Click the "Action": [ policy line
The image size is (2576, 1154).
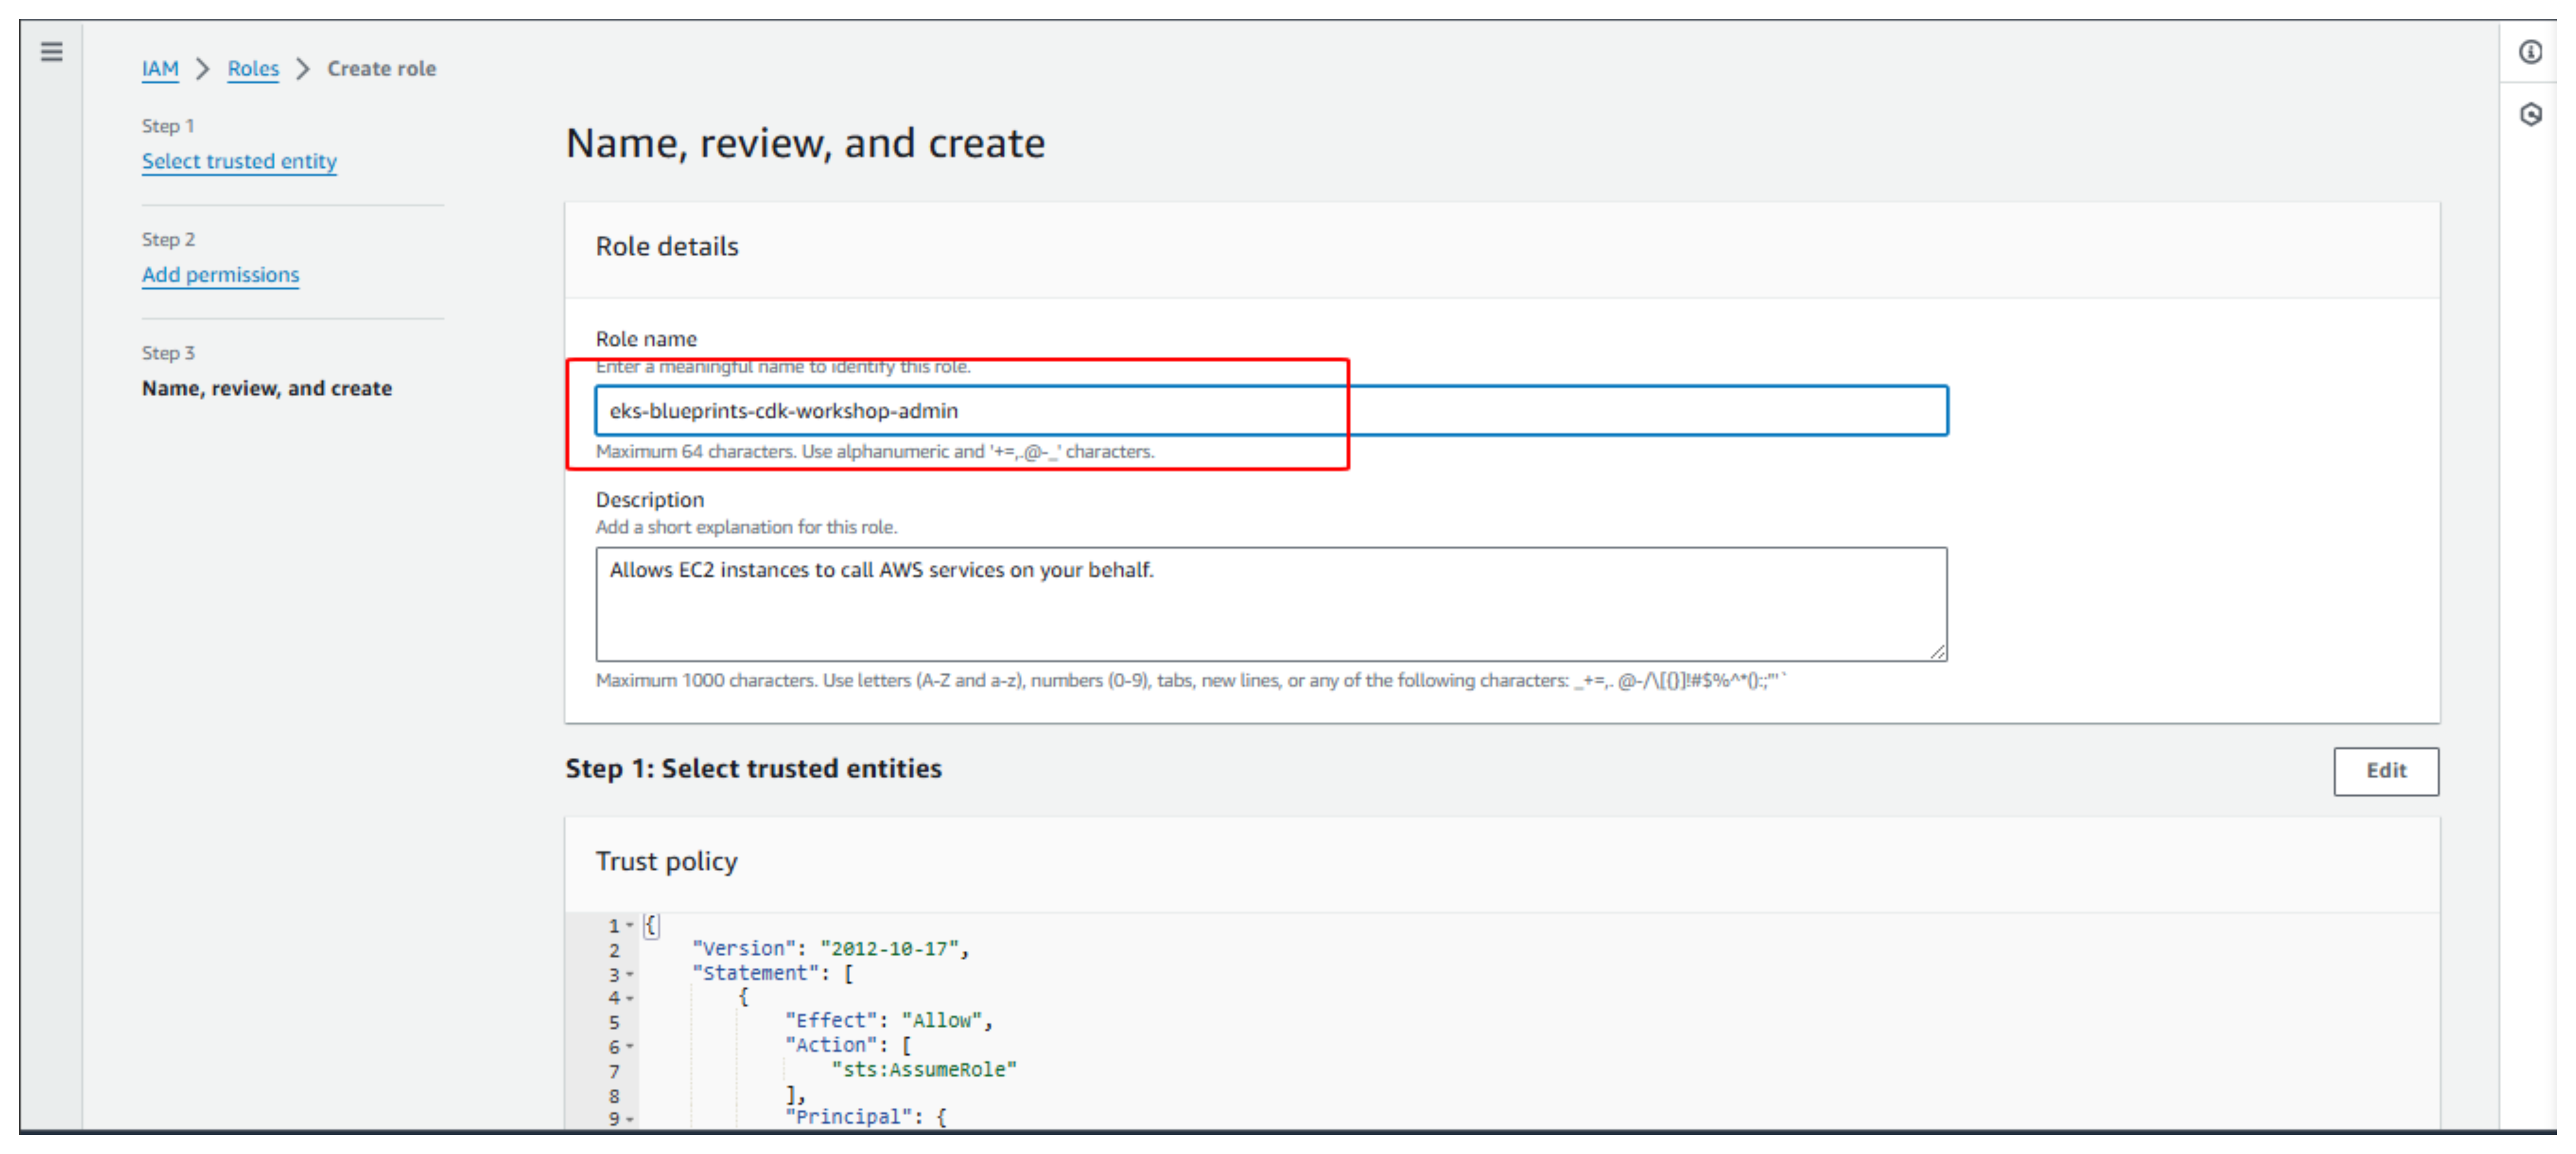(848, 1046)
